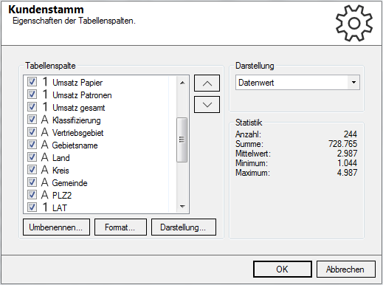Click the list scrollbar down arrow
Image resolution: width=383 pixels, height=285 pixels.
[x=182, y=207]
